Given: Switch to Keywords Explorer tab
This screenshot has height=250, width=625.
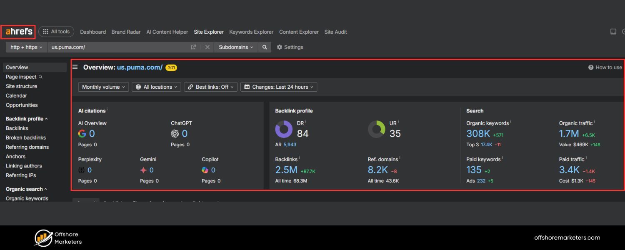Looking at the screenshot, I should [251, 32].
